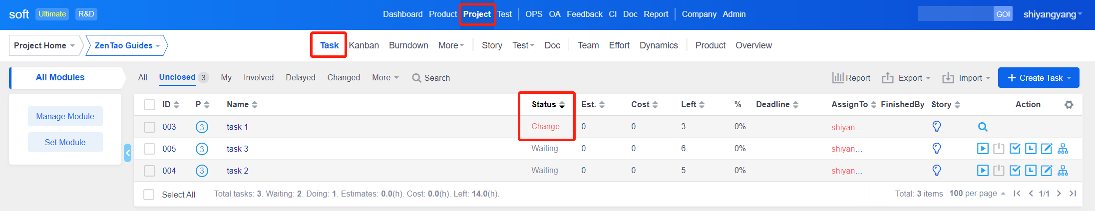Edit task 3 with the pencil icon
The height and width of the screenshot is (211, 1095).
click(x=1047, y=149)
